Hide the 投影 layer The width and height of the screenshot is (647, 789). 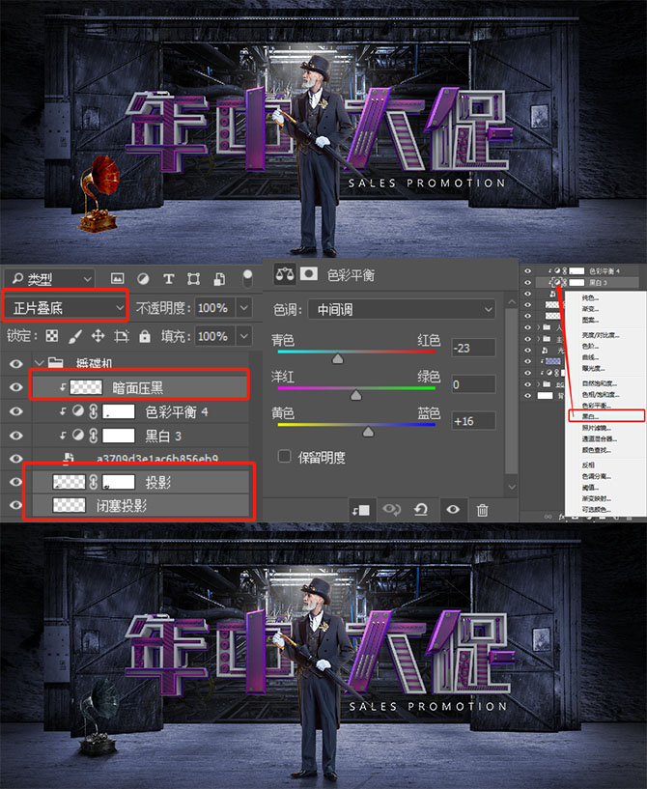coord(16,482)
